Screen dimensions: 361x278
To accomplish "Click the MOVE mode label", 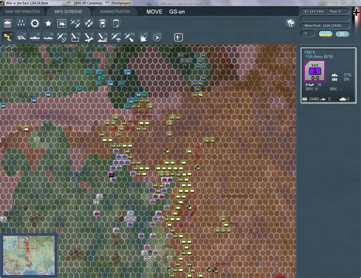I will coord(154,12).
